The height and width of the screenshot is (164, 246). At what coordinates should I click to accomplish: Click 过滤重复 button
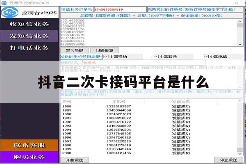tap(105, 50)
